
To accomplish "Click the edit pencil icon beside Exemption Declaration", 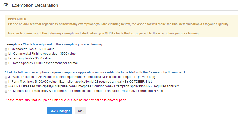I will pos(6,5).
